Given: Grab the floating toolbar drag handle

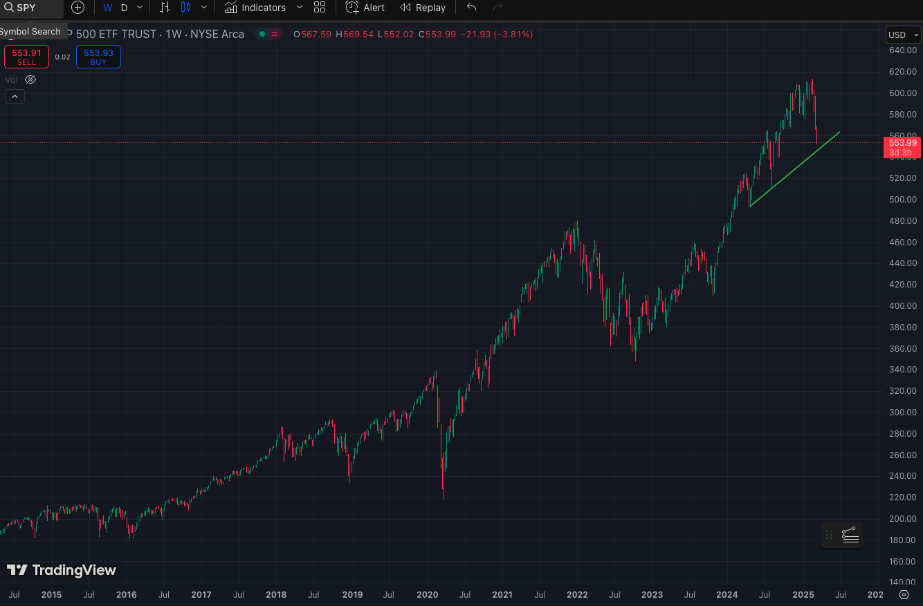Looking at the screenshot, I should coord(829,534).
